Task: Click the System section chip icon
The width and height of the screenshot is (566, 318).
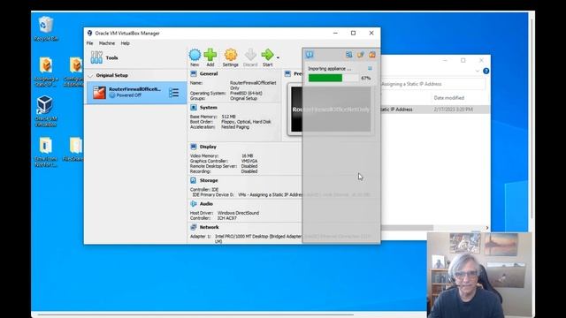Action: pos(194,108)
